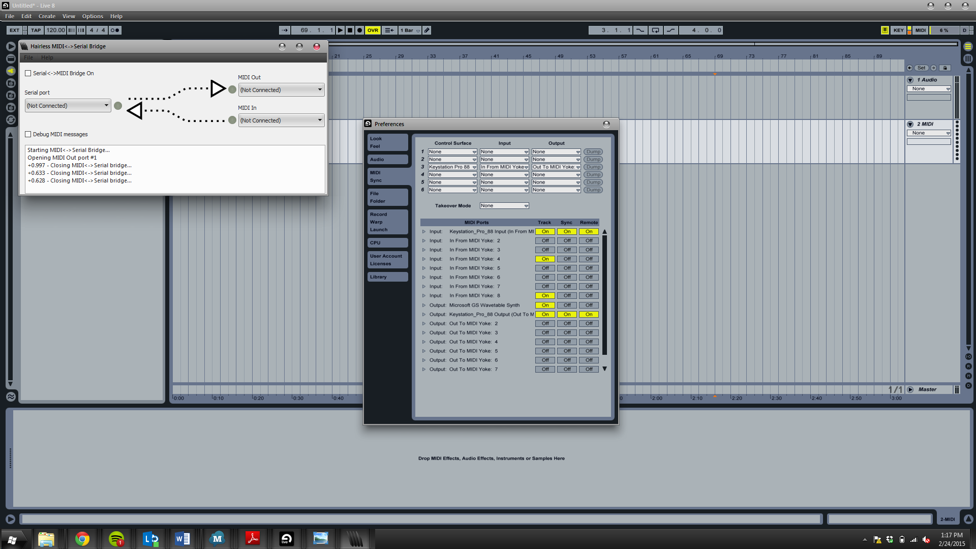
Task: Fold the 2 MIDI track
Action: (x=910, y=124)
